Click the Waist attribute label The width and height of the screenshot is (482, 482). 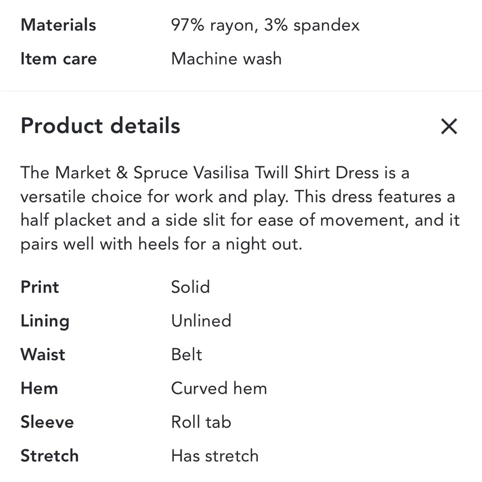(42, 355)
